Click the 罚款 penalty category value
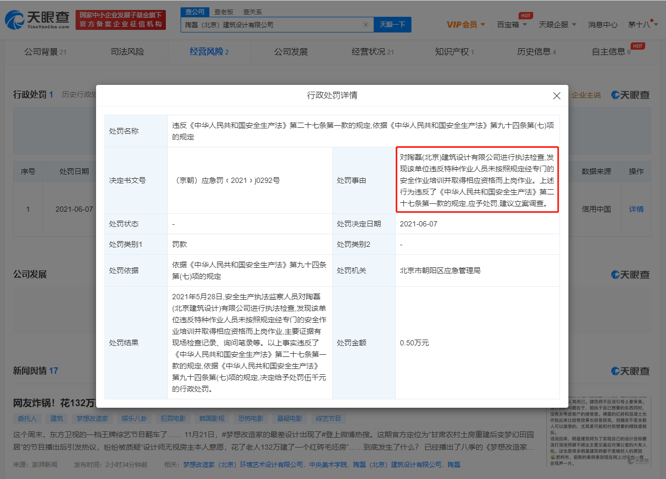This screenshot has width=666, height=479. click(179, 244)
